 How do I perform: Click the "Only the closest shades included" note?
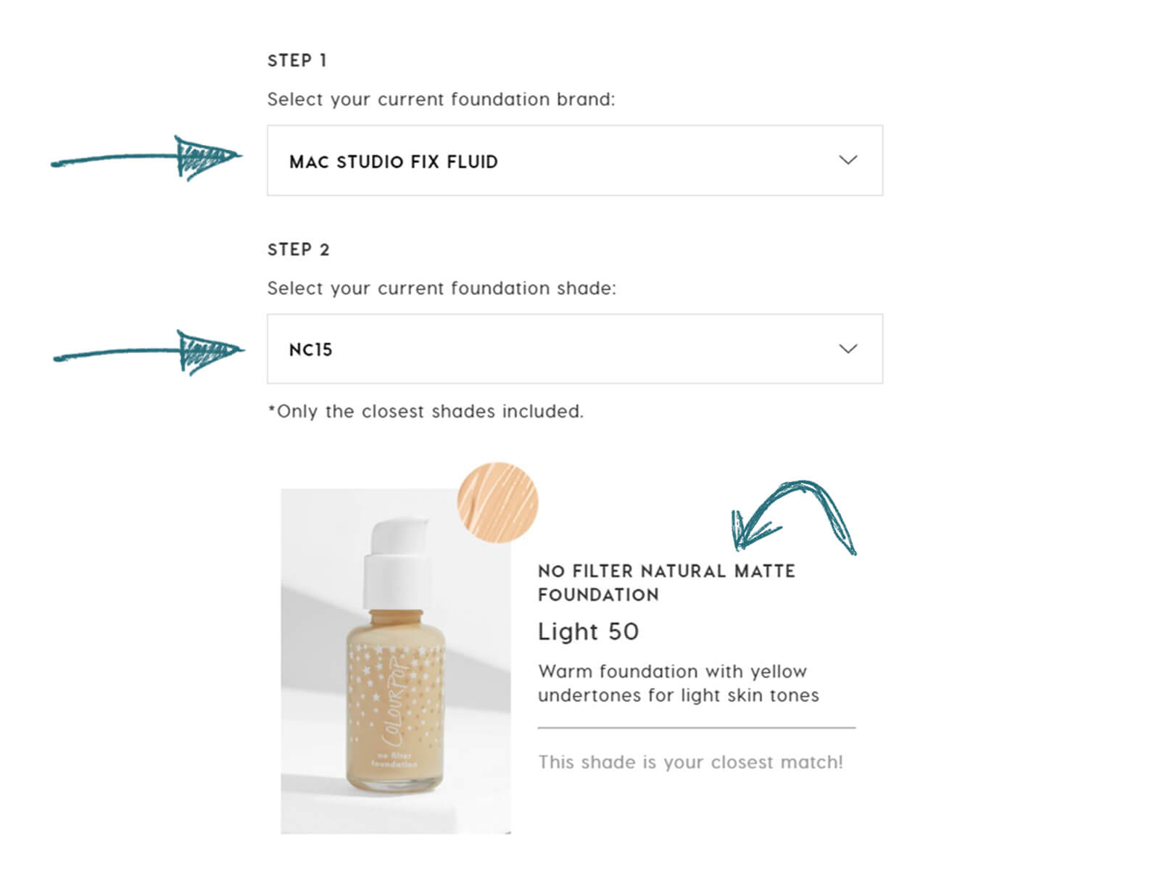426,412
